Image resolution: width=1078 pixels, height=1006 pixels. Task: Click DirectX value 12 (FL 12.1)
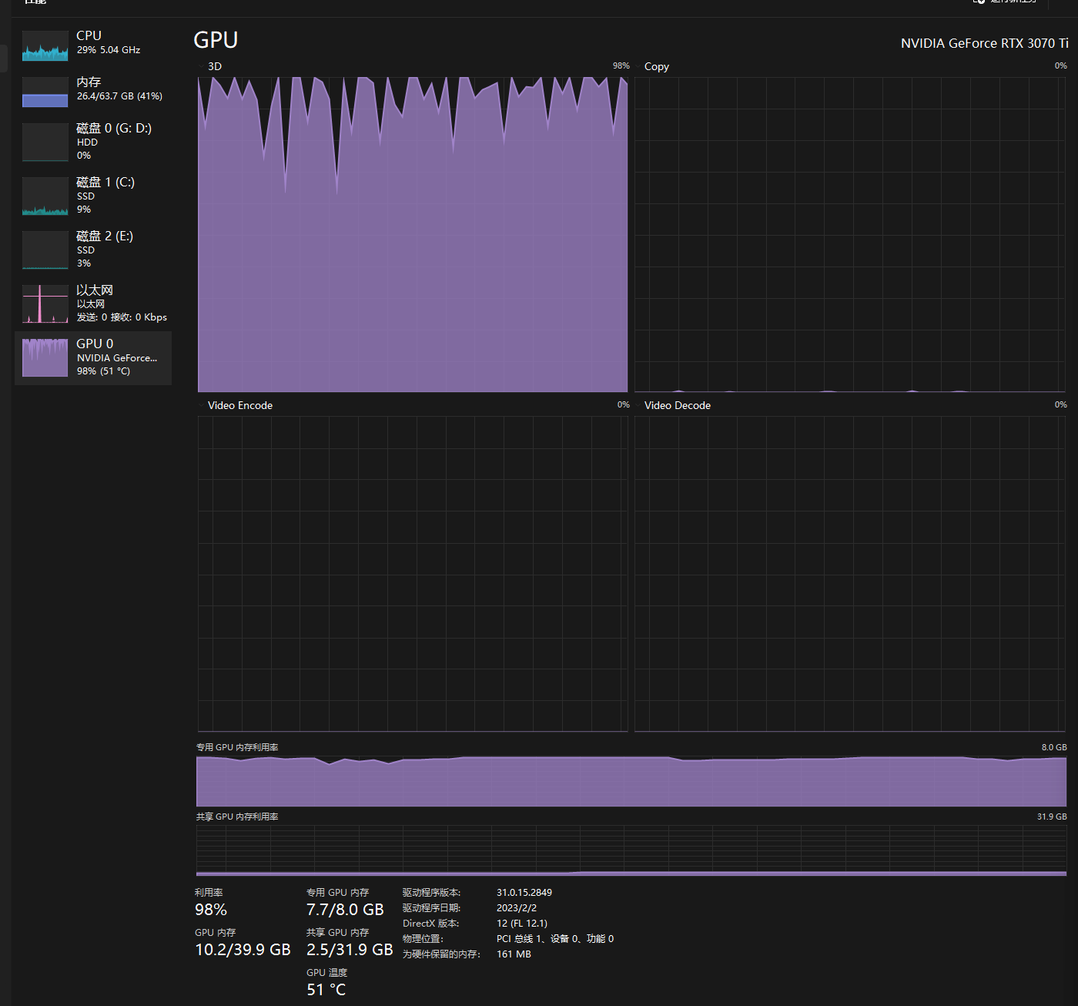(x=522, y=924)
